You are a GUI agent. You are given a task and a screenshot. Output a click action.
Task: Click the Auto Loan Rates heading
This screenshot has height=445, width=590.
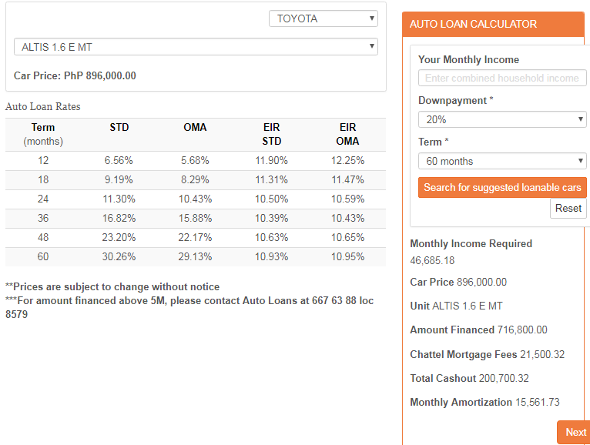coord(43,106)
